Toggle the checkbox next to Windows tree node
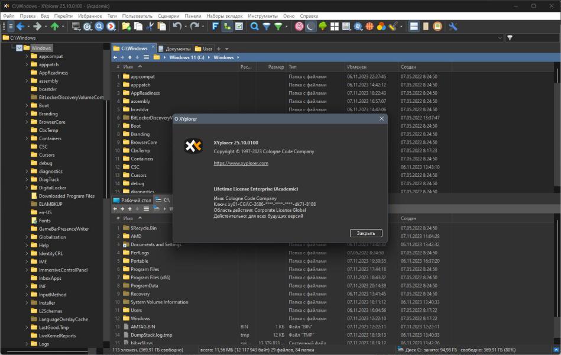561x355 pixels. click(x=20, y=48)
